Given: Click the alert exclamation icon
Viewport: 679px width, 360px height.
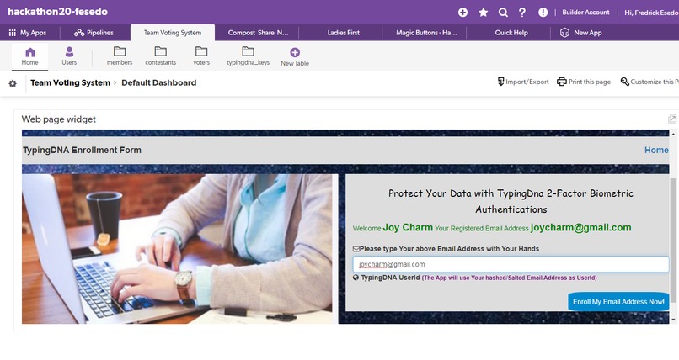Looking at the screenshot, I should [x=543, y=13].
